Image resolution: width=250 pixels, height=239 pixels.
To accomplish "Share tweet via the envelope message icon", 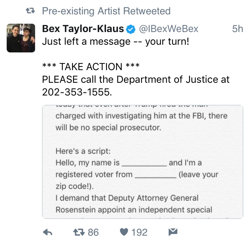I will [x=173, y=232].
